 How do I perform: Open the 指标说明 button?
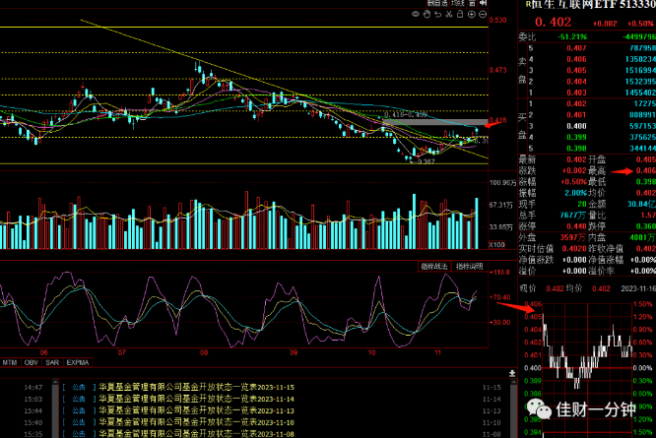click(x=469, y=266)
